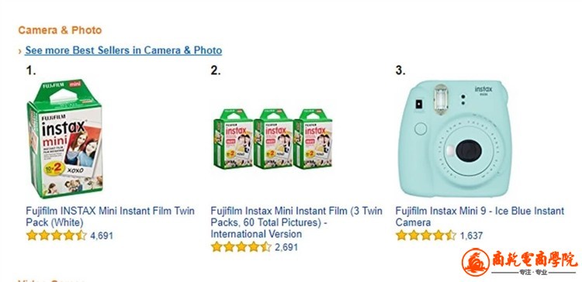Image resolution: width=582 pixels, height=282 pixels.
Task: Click star rating of first ranked product
Action: coord(57,236)
